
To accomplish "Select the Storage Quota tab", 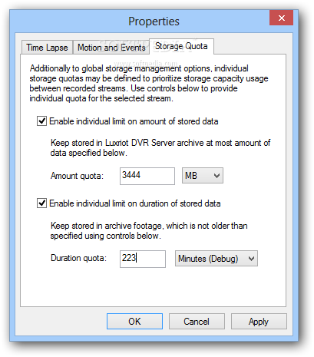I will 181,46.
